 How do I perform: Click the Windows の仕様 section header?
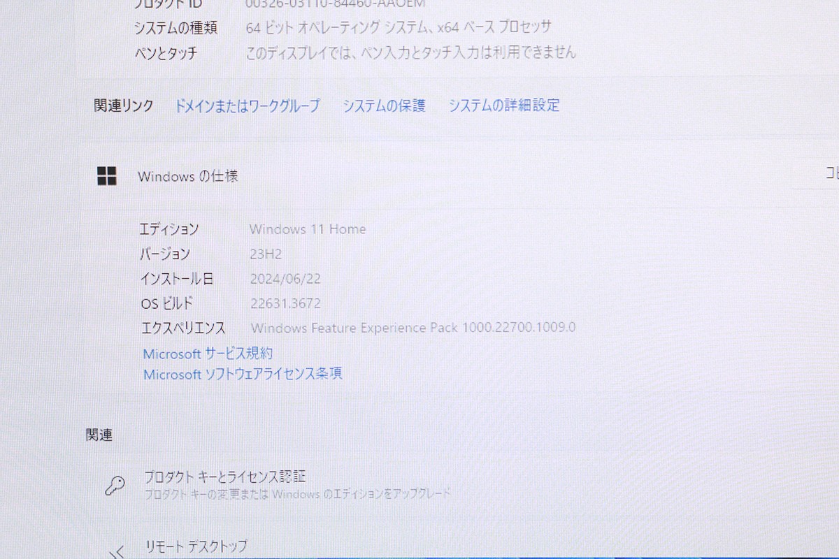187,176
